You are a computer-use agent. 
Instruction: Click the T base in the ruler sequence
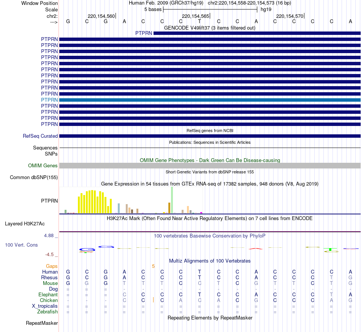coord(199,21)
